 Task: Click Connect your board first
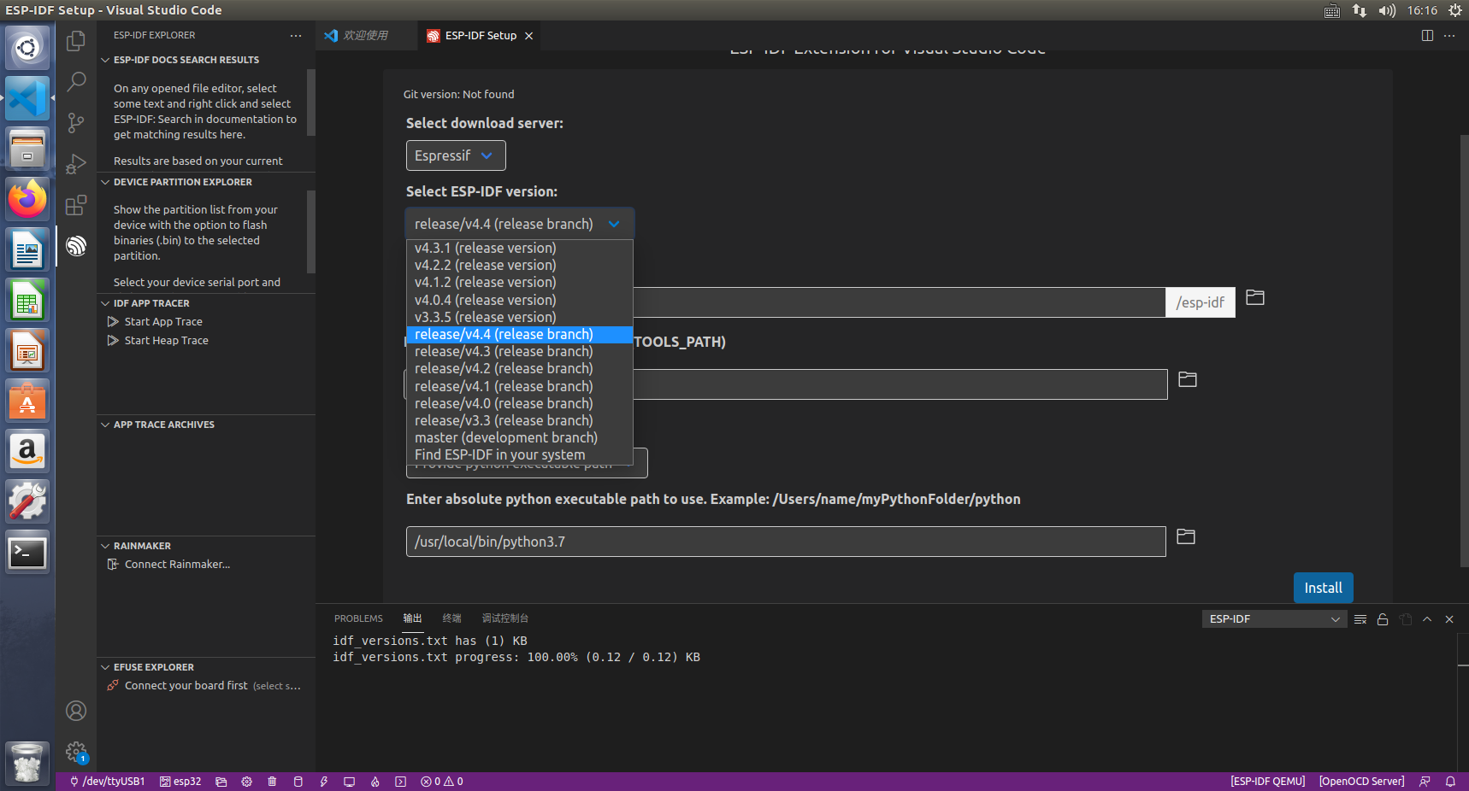tap(186, 686)
